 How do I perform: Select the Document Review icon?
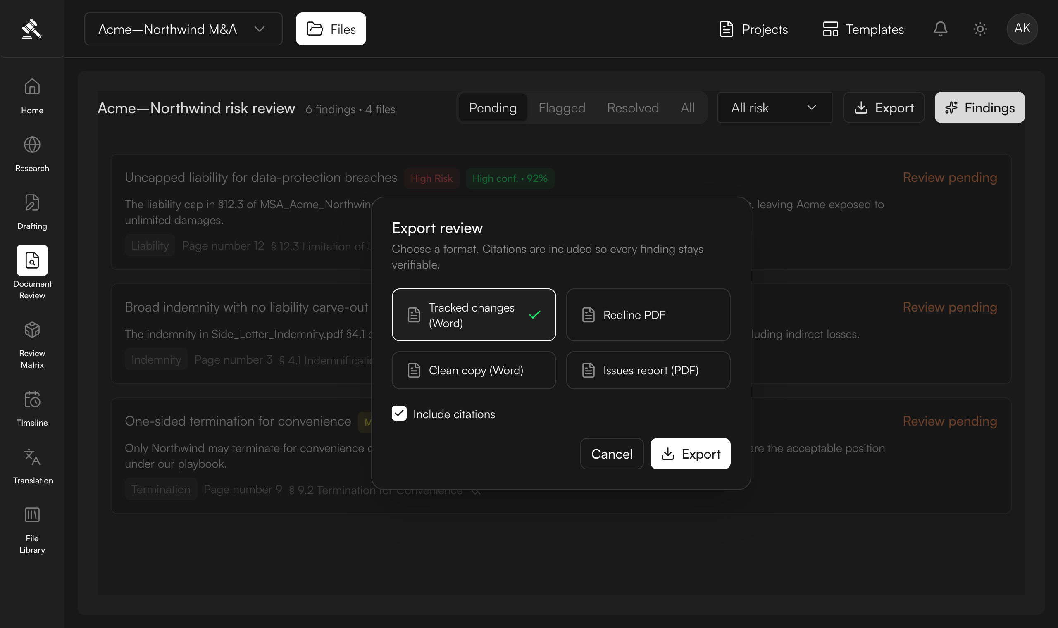pos(32,260)
